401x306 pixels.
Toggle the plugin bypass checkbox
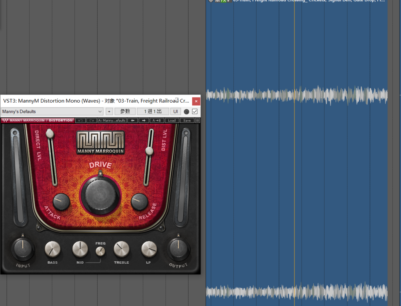[x=195, y=112]
